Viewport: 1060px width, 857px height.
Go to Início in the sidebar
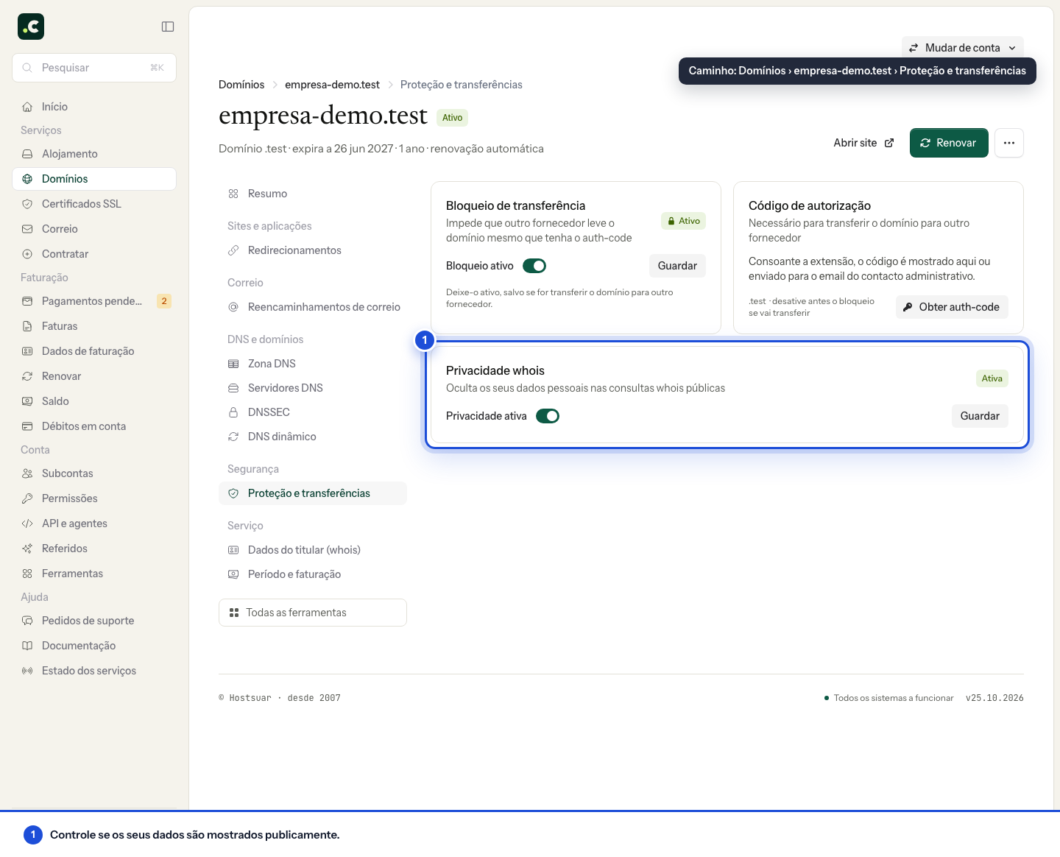94,107
